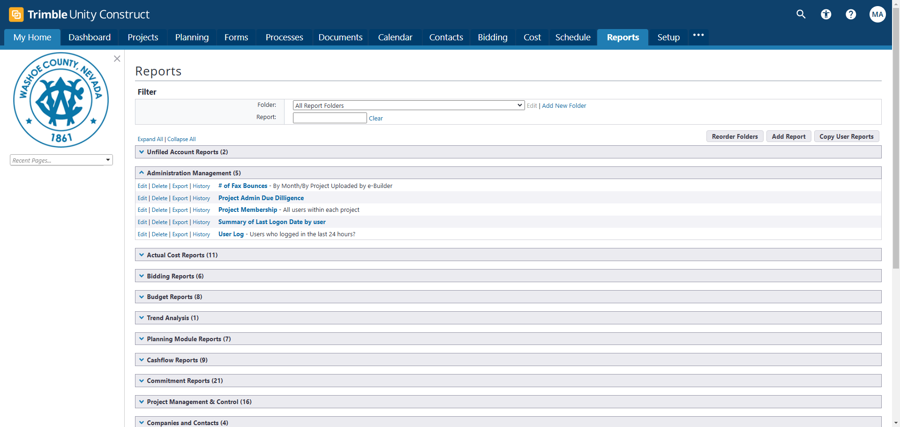Screen dimensions: 900x427
Task: Click the Copy User Reports button
Action: pyautogui.click(x=847, y=136)
